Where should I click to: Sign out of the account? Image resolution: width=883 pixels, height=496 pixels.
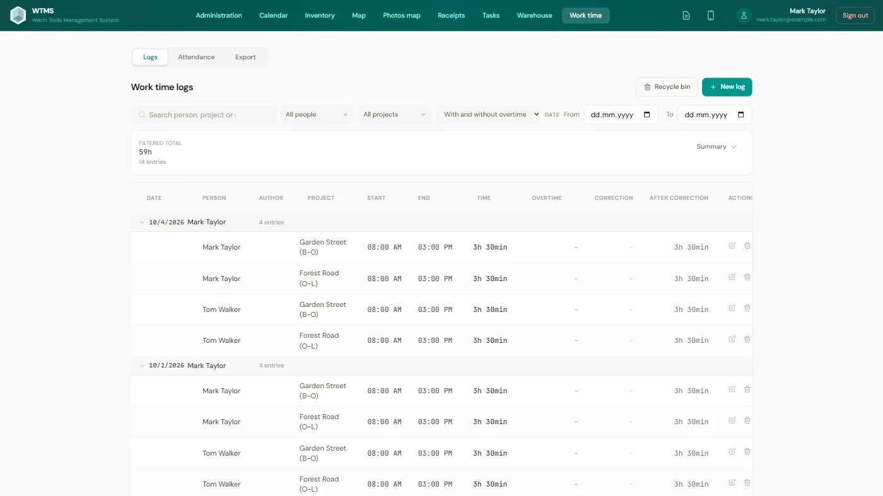855,16
